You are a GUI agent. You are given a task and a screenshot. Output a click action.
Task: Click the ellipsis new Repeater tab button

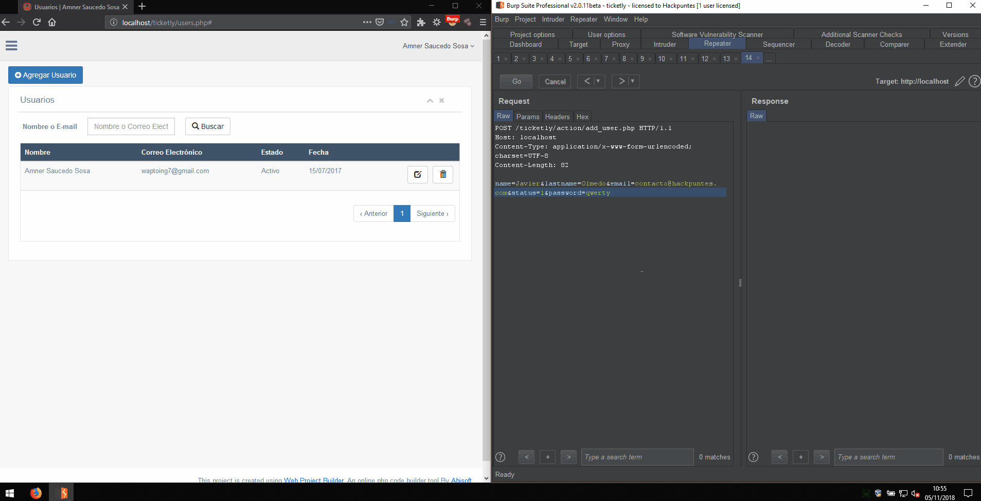click(x=769, y=59)
